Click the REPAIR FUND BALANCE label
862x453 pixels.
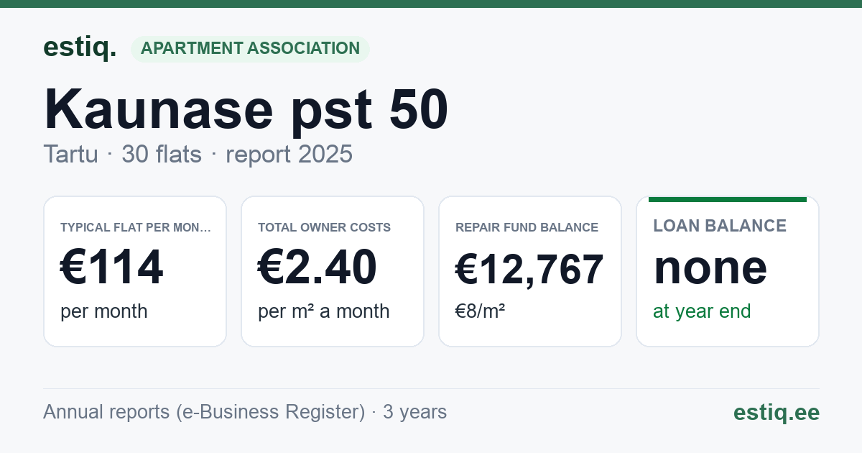click(527, 227)
